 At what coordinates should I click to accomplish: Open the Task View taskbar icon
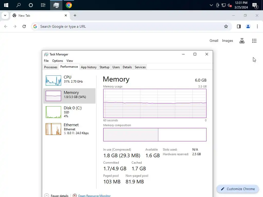43,5
